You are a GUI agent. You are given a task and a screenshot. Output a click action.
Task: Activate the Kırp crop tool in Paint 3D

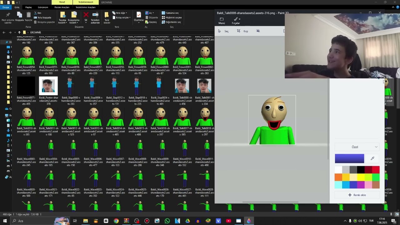[242, 31]
